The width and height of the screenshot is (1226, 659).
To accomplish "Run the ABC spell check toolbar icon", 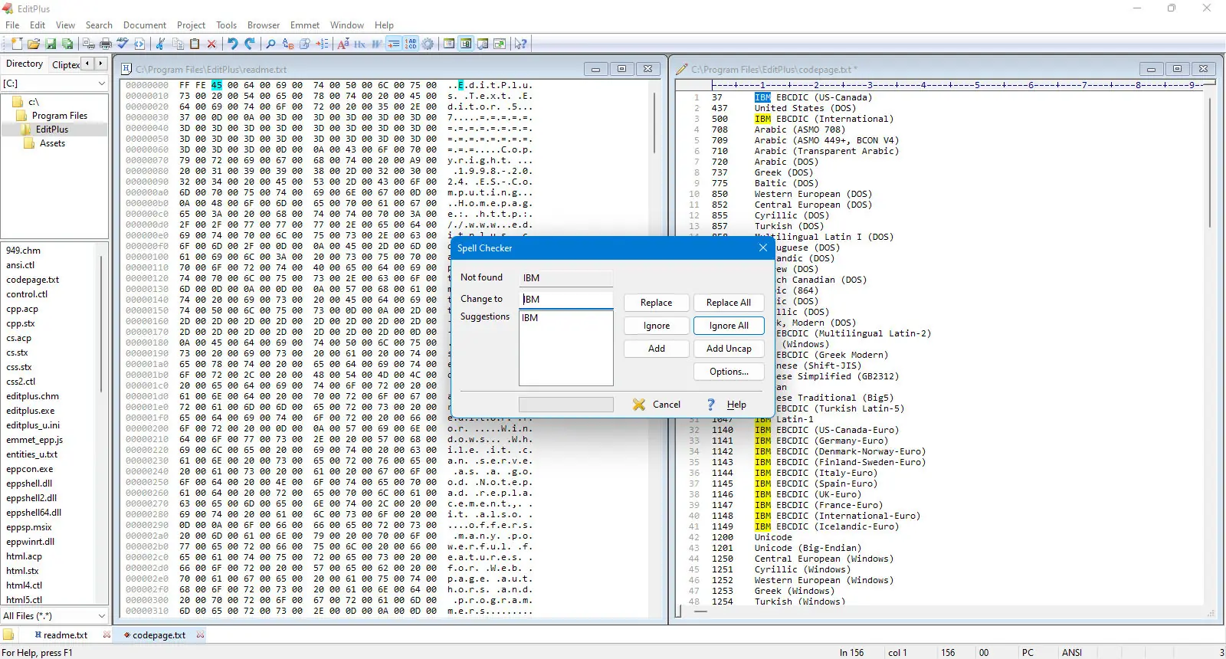I will click(x=123, y=44).
